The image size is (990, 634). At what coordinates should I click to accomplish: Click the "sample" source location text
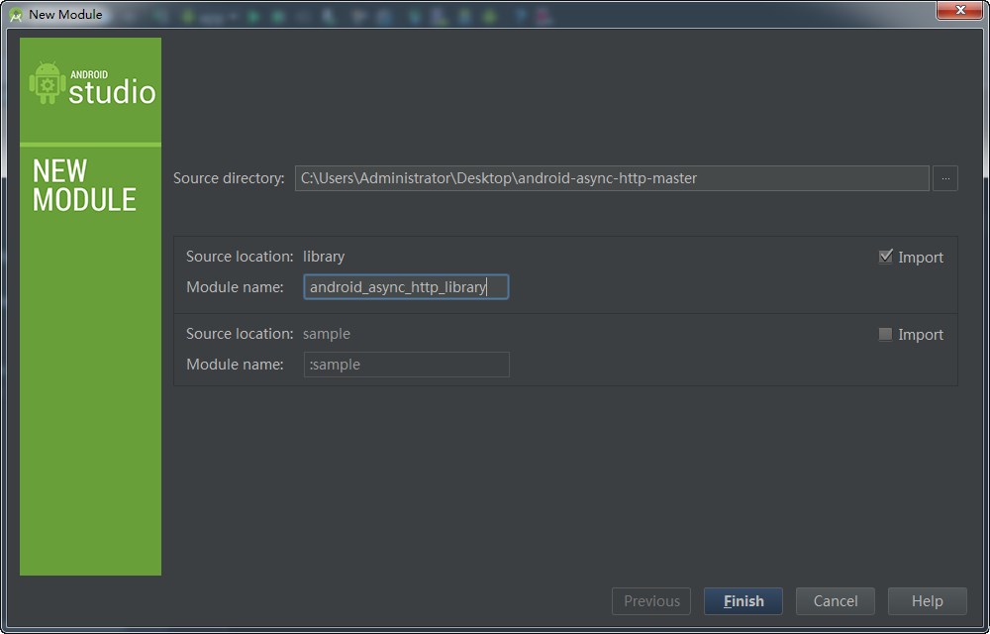[327, 334]
